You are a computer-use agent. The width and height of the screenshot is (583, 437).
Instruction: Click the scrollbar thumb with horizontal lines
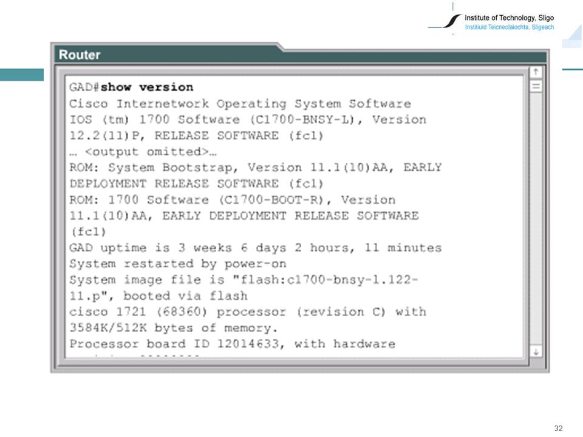pyautogui.click(x=536, y=86)
